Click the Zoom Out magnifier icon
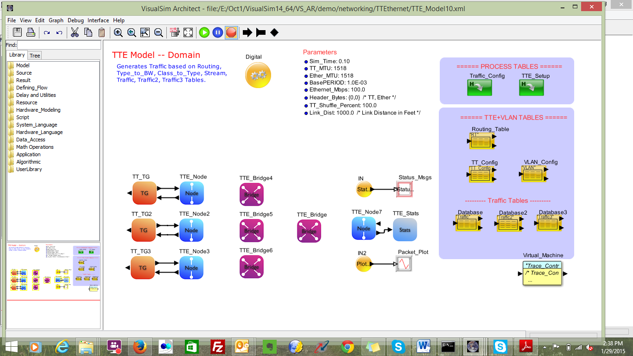Viewport: 633px width, 356px height. [158, 32]
